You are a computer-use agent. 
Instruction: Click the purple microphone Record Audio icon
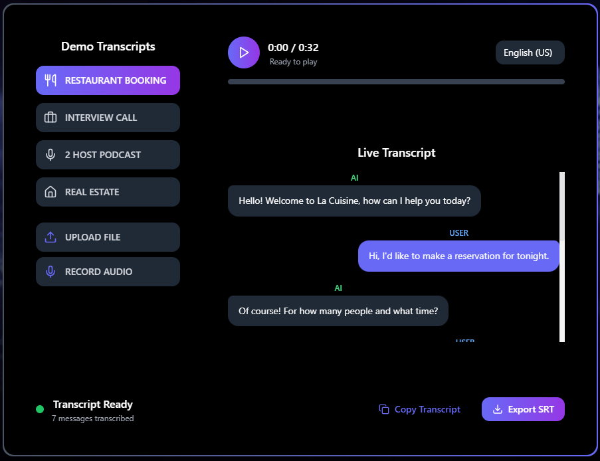coord(50,272)
